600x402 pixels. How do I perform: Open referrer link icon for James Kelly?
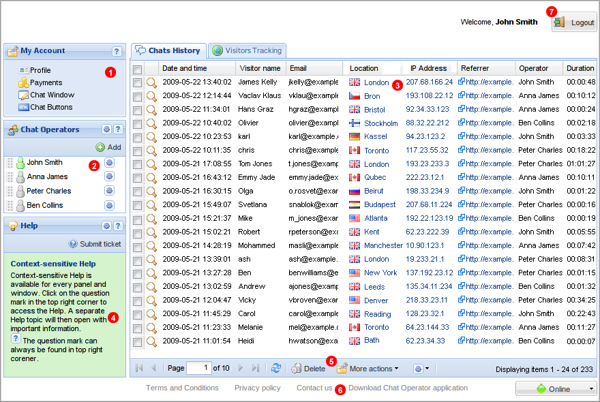pyautogui.click(x=462, y=82)
